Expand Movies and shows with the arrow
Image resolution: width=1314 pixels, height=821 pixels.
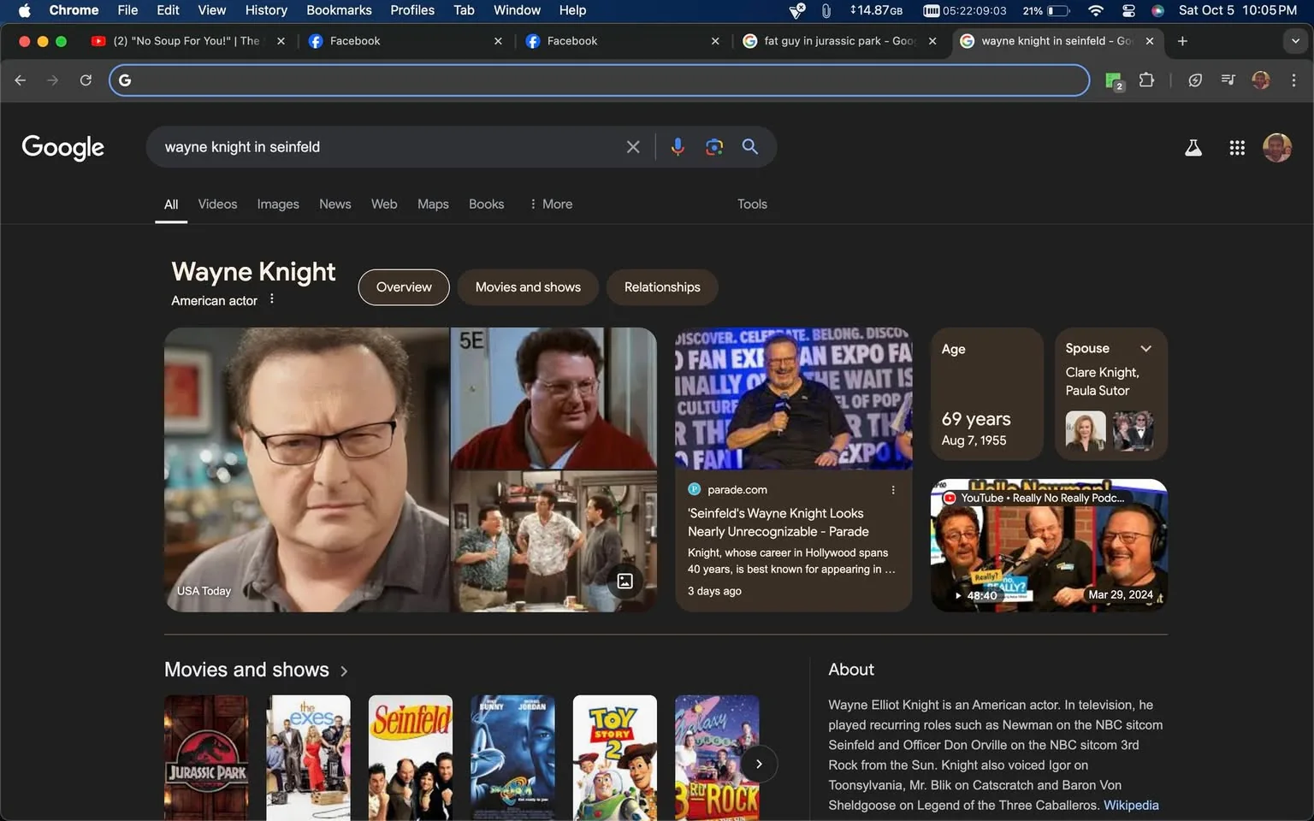344,670
